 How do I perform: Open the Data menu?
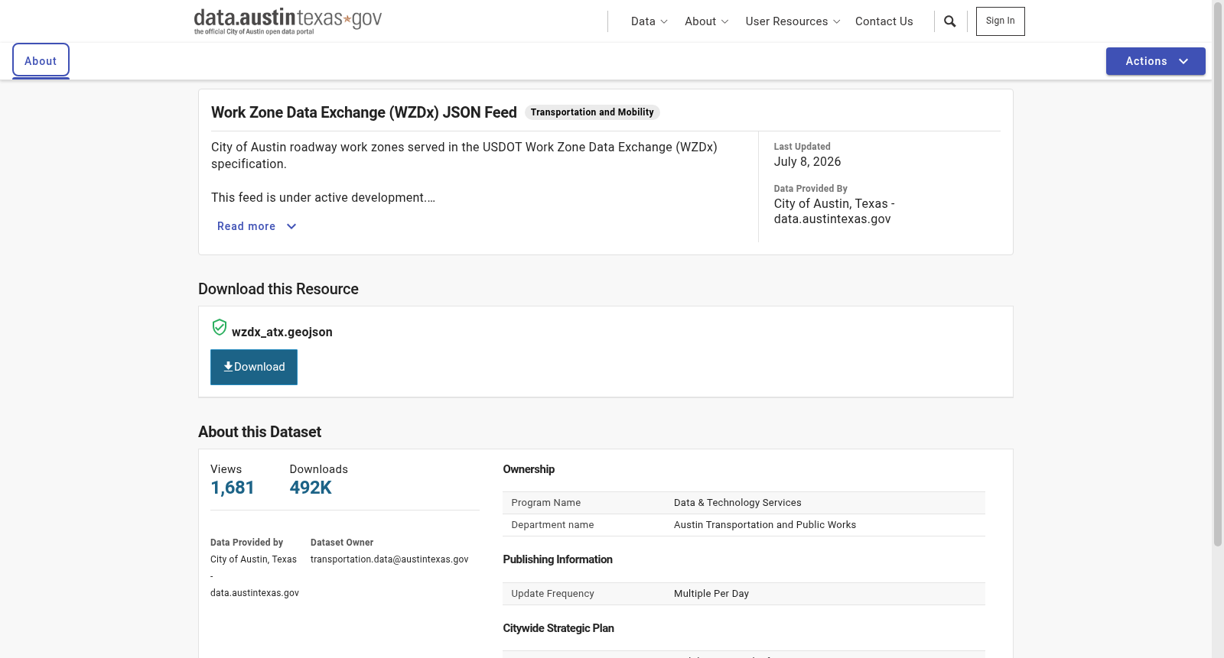click(x=649, y=21)
